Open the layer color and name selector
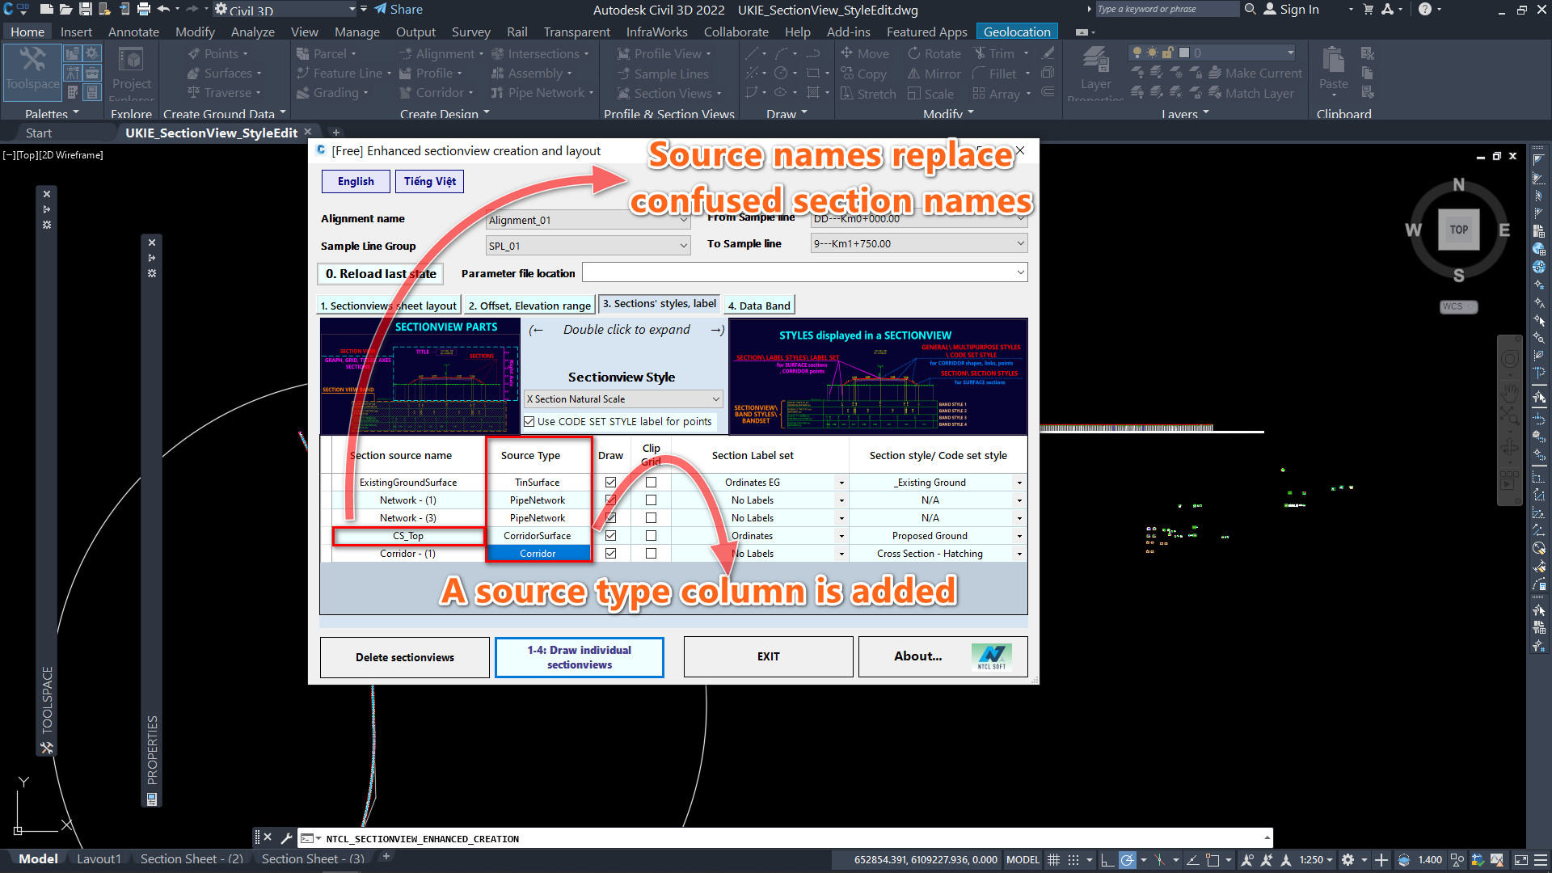 click(x=1235, y=53)
